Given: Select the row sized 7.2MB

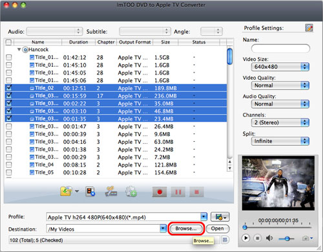Looking at the screenshot, I should tap(116, 157).
